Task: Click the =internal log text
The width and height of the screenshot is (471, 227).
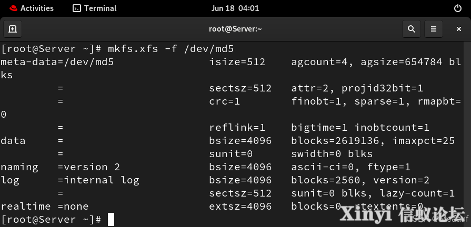Action: point(98,180)
